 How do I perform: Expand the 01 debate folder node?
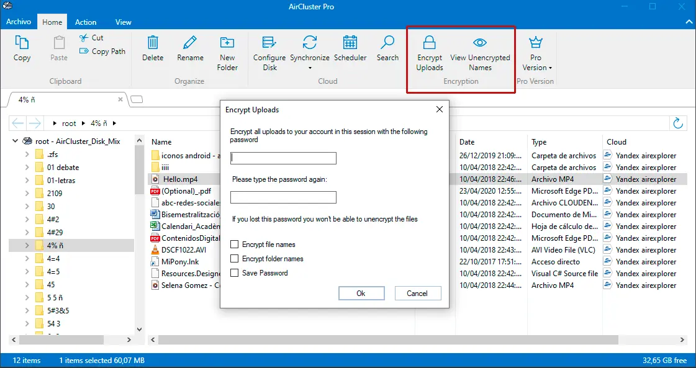point(27,168)
